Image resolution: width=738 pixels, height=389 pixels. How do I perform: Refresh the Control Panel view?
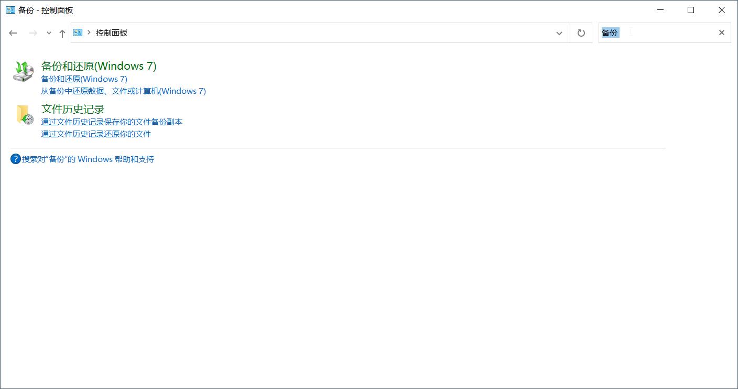pyautogui.click(x=581, y=33)
